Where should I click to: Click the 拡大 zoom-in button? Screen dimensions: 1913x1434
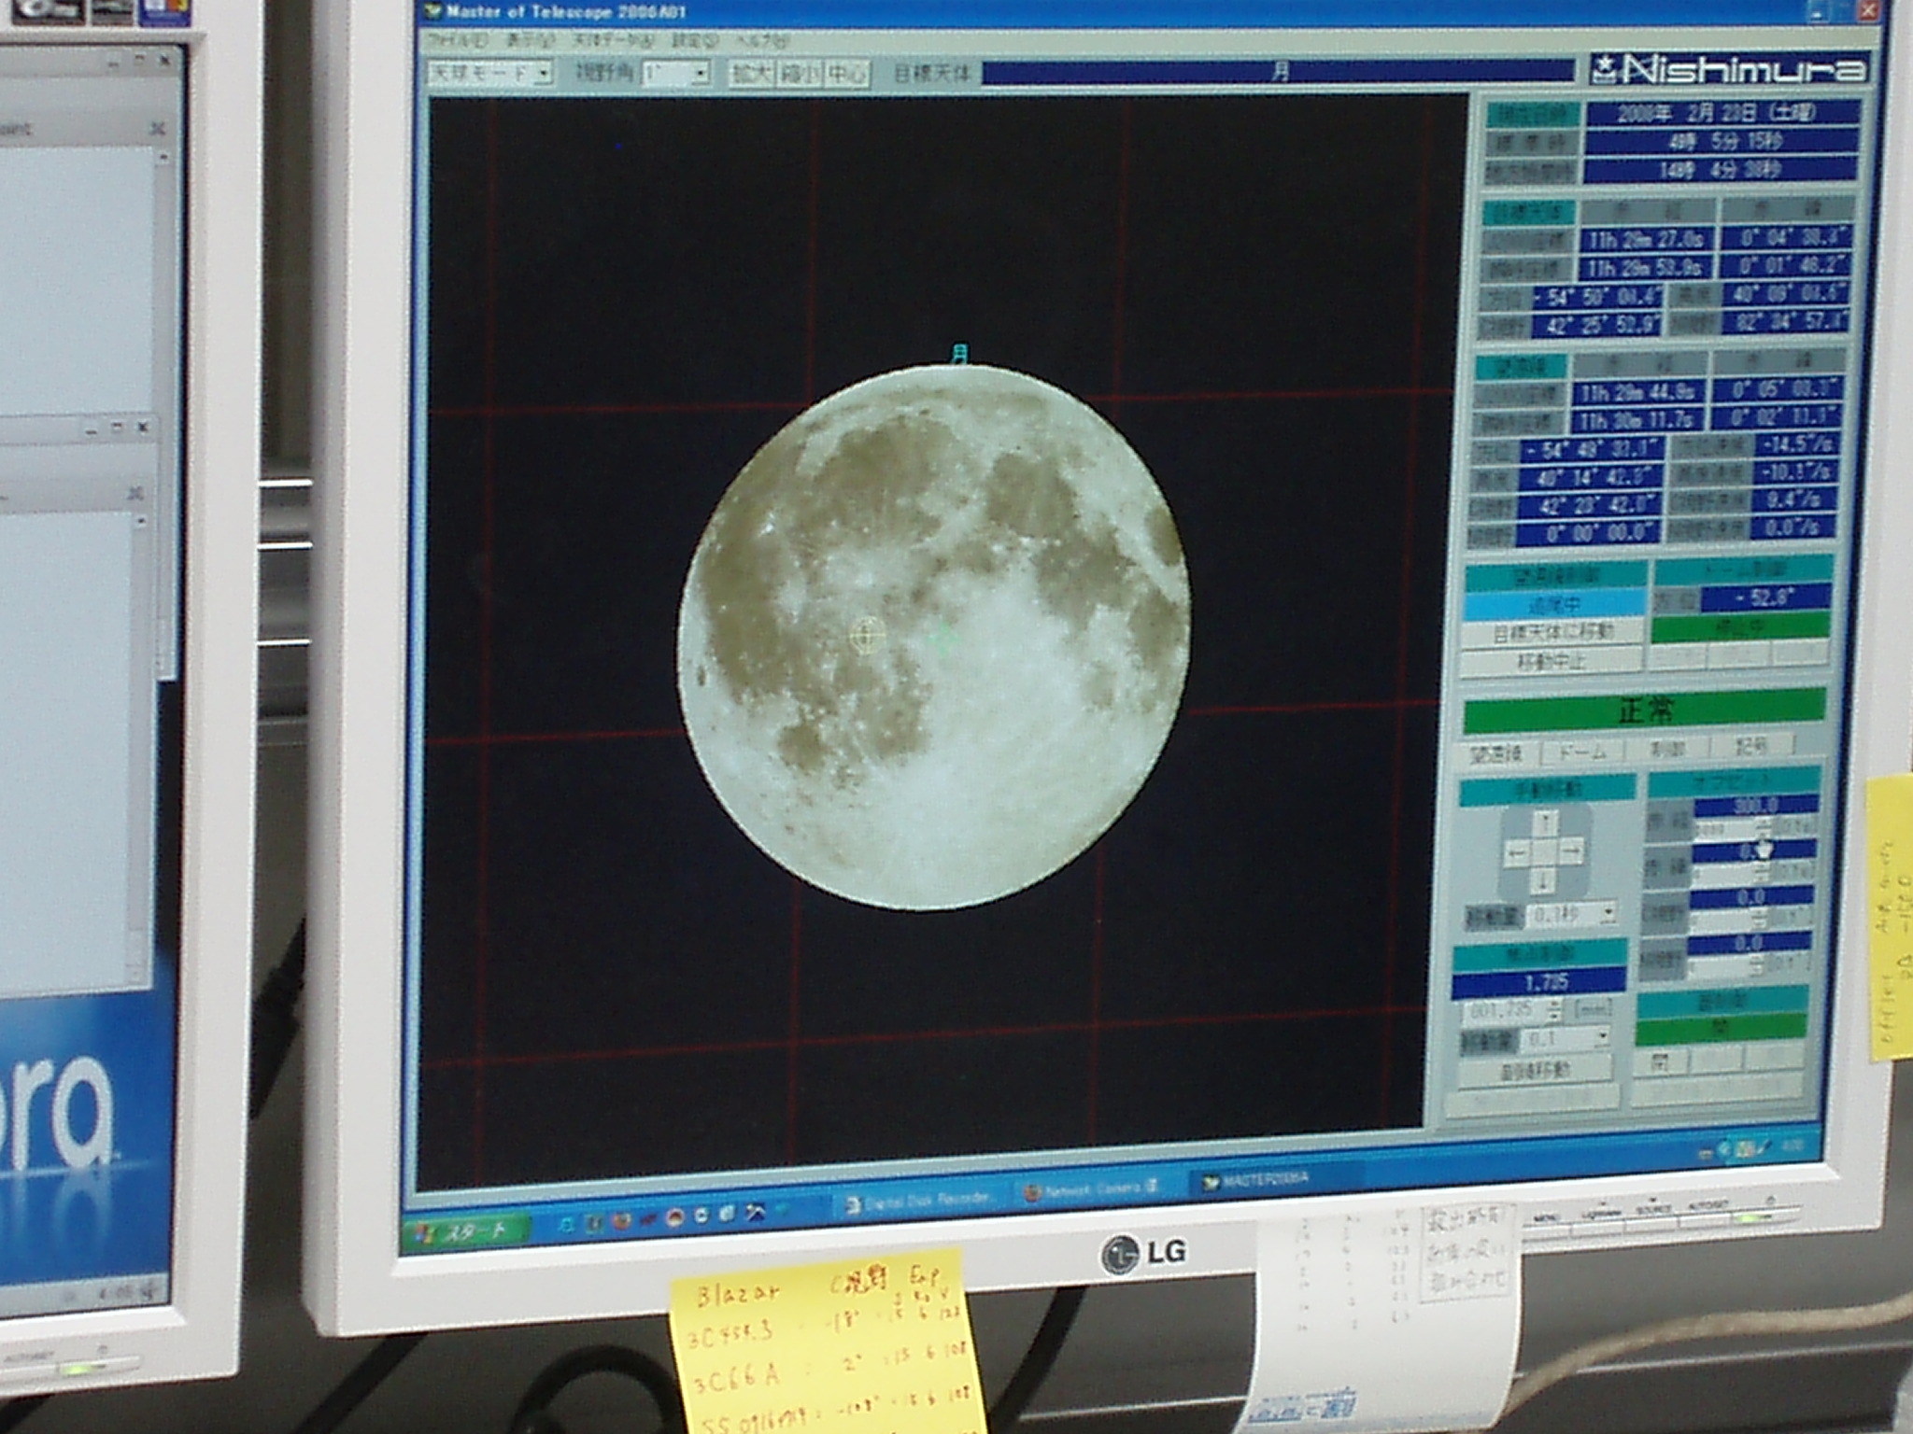click(x=751, y=74)
